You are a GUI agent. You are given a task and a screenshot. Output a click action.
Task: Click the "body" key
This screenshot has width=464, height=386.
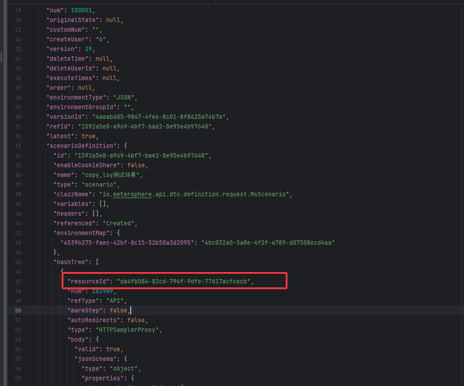point(78,339)
